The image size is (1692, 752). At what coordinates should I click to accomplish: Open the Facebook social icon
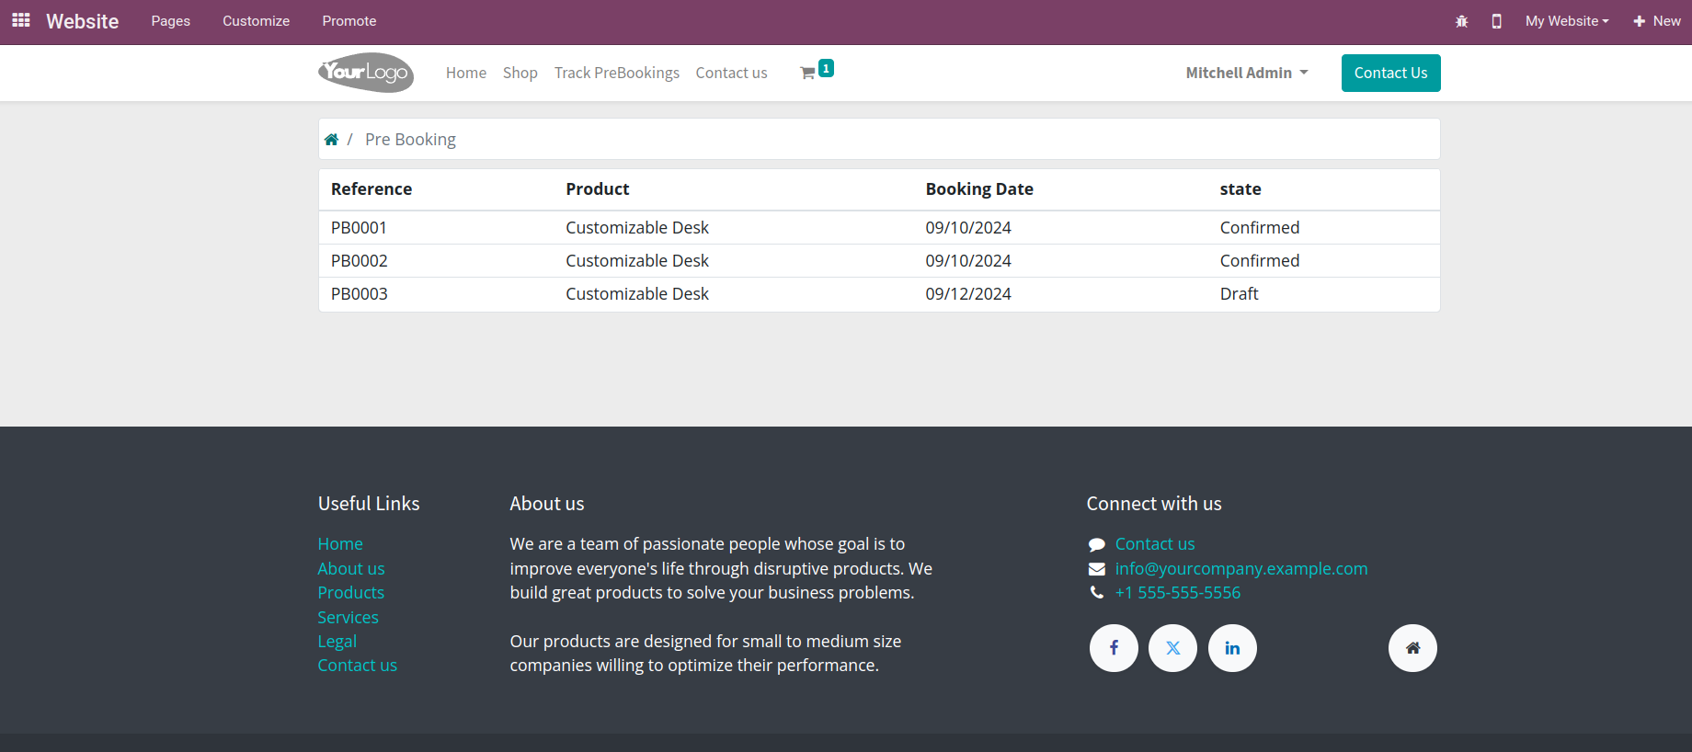point(1114,648)
